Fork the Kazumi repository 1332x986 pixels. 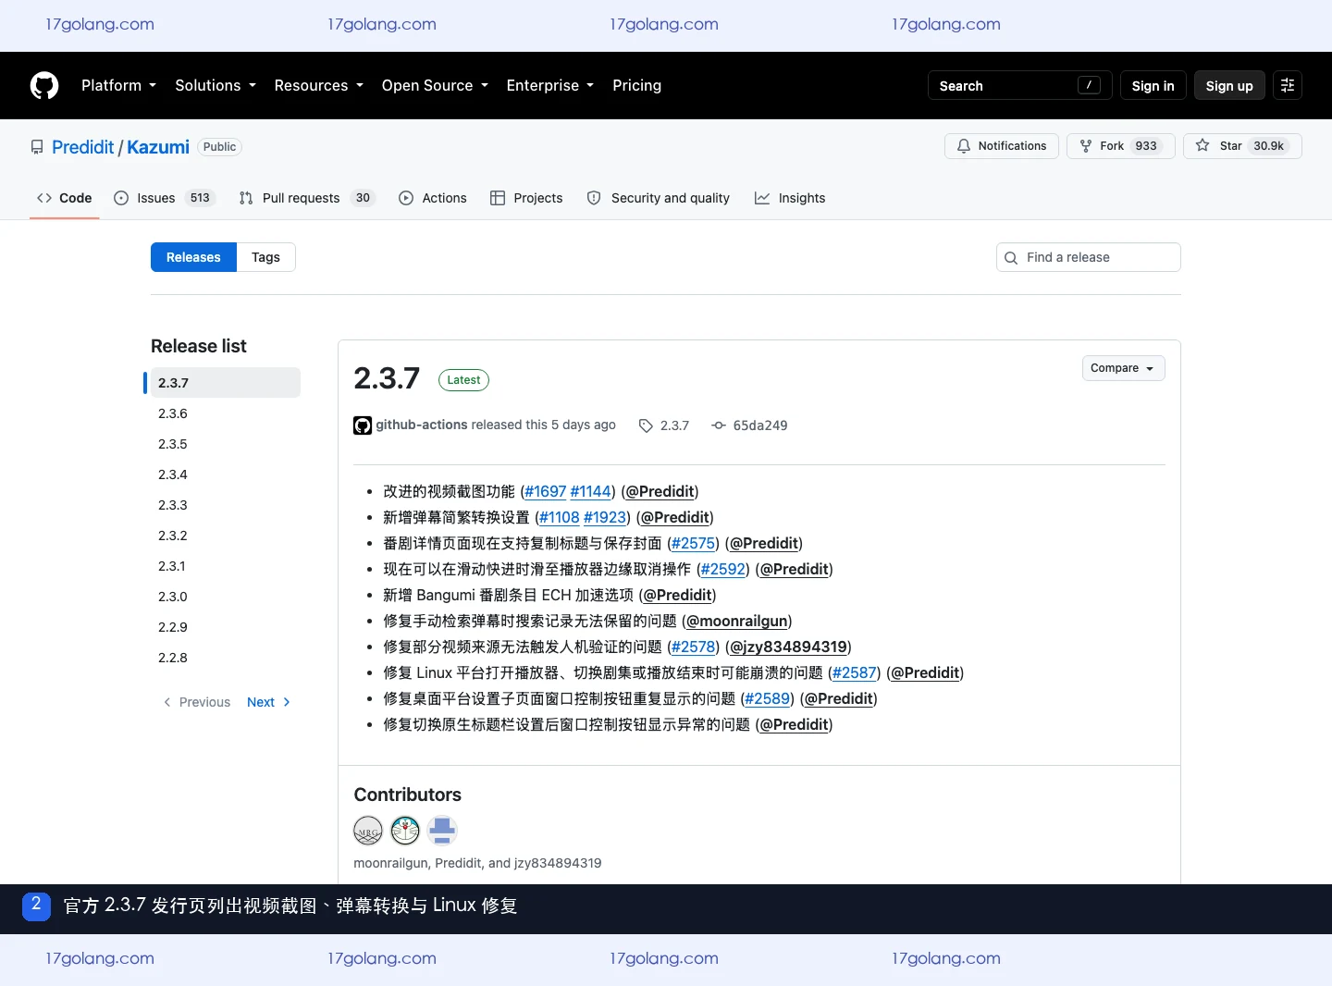click(x=1121, y=146)
